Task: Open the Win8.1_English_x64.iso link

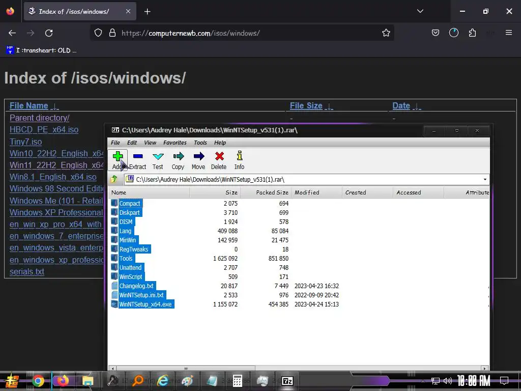Action: 53,177
